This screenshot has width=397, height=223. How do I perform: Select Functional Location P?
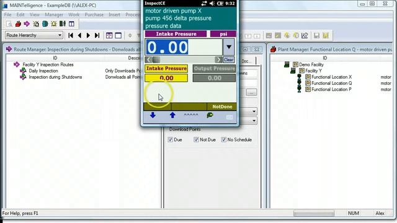click(x=331, y=89)
